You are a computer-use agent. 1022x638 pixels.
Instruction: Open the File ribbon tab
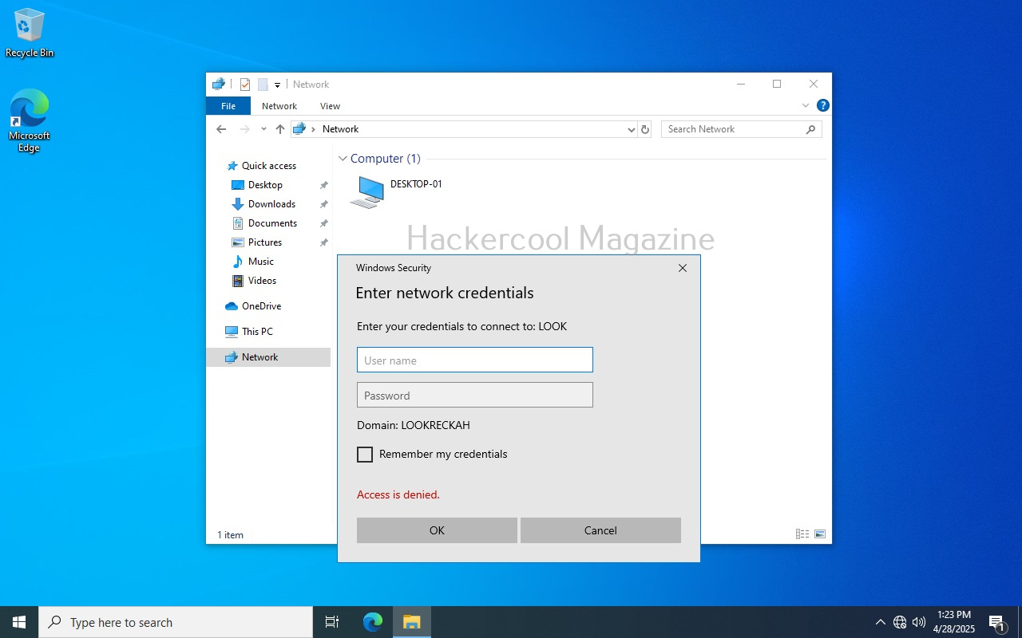click(x=228, y=106)
